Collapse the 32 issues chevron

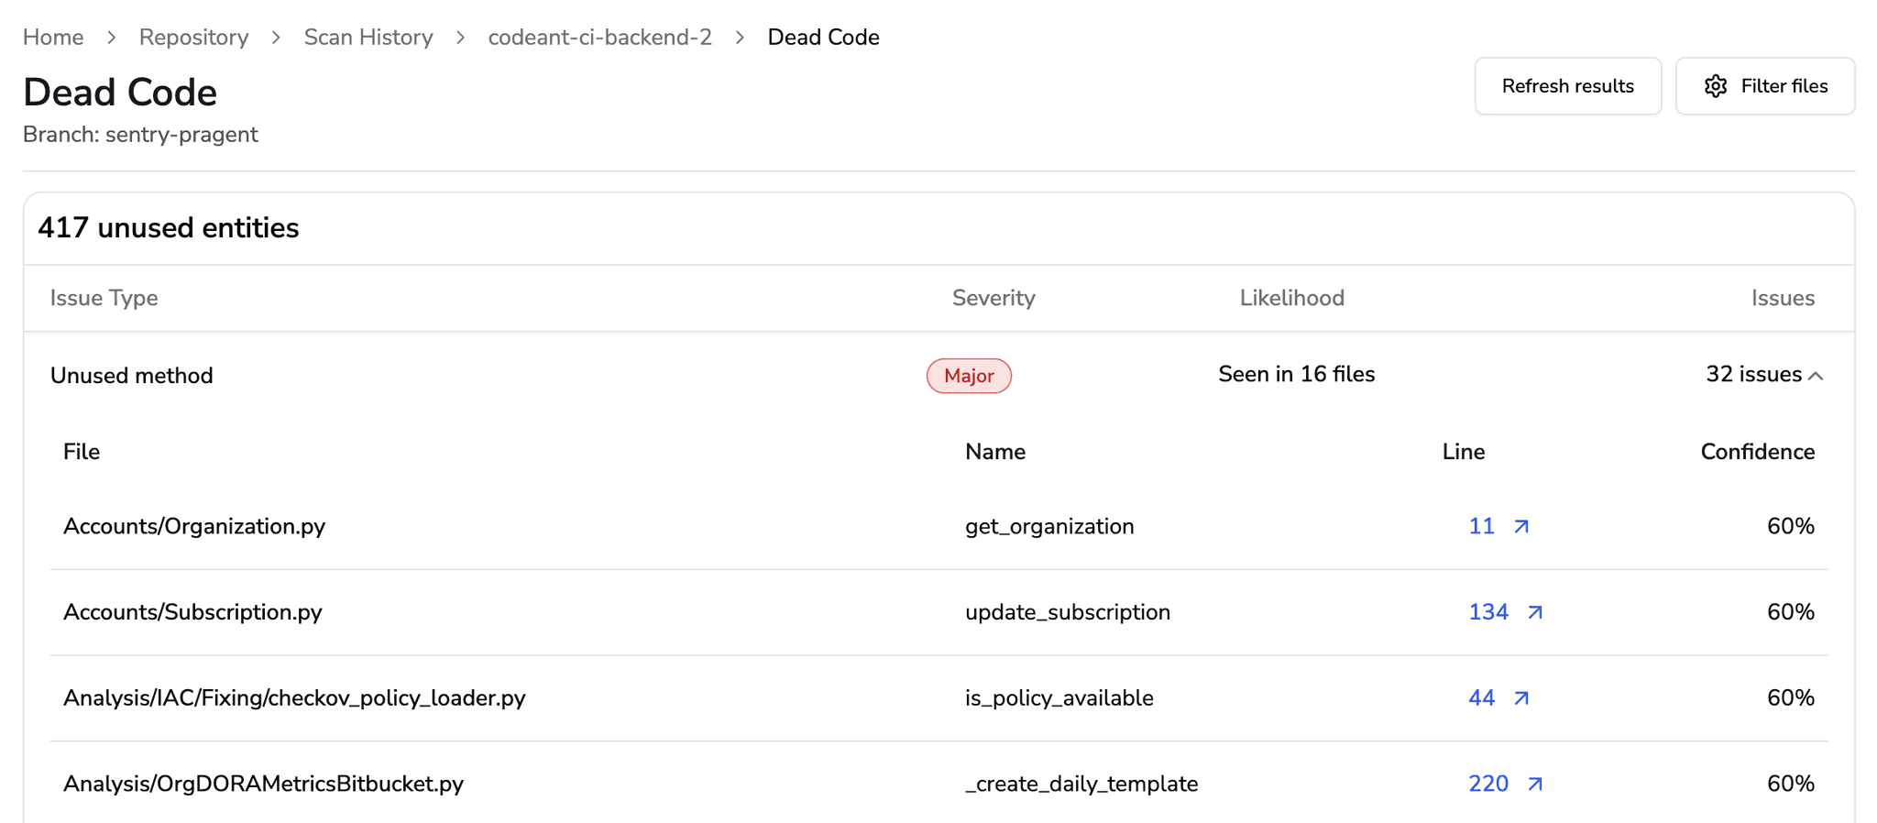1816,376
